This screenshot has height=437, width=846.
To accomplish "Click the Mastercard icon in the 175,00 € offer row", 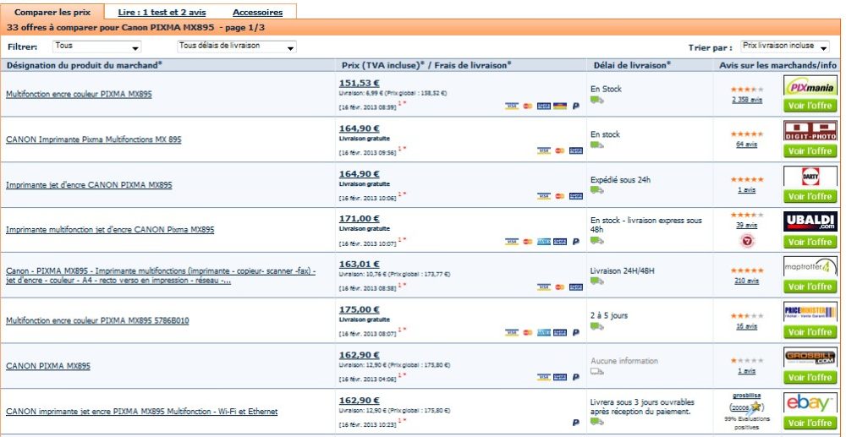I will (x=528, y=332).
